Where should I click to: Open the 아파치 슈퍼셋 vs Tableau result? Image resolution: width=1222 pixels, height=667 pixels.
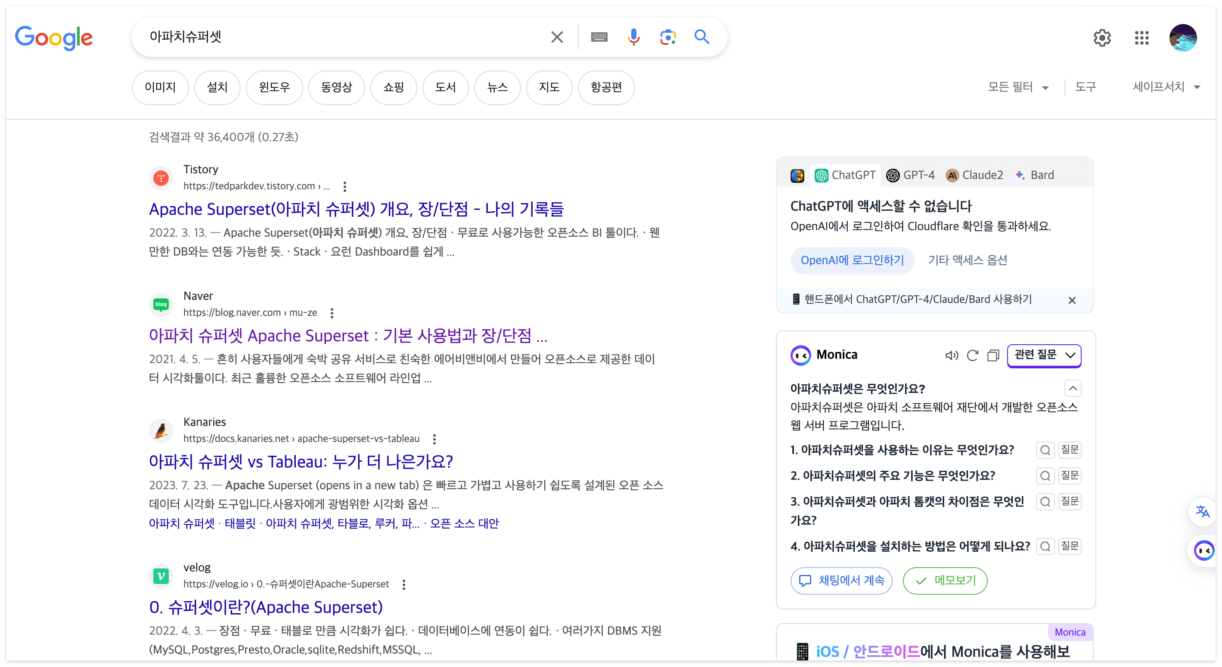[301, 462]
